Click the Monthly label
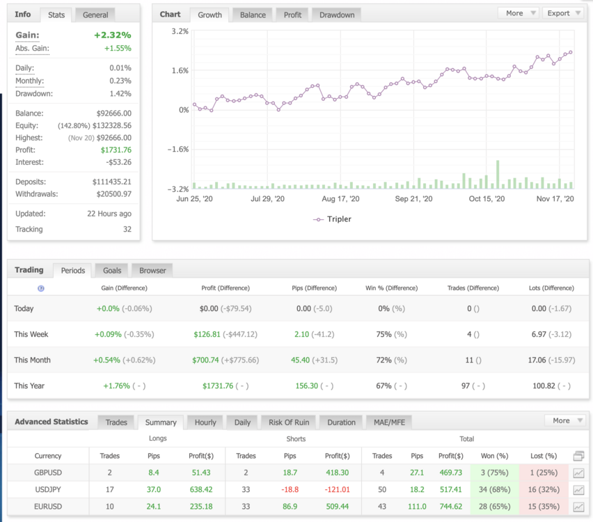Screen dimensions: 593x522 pyautogui.click(x=29, y=81)
